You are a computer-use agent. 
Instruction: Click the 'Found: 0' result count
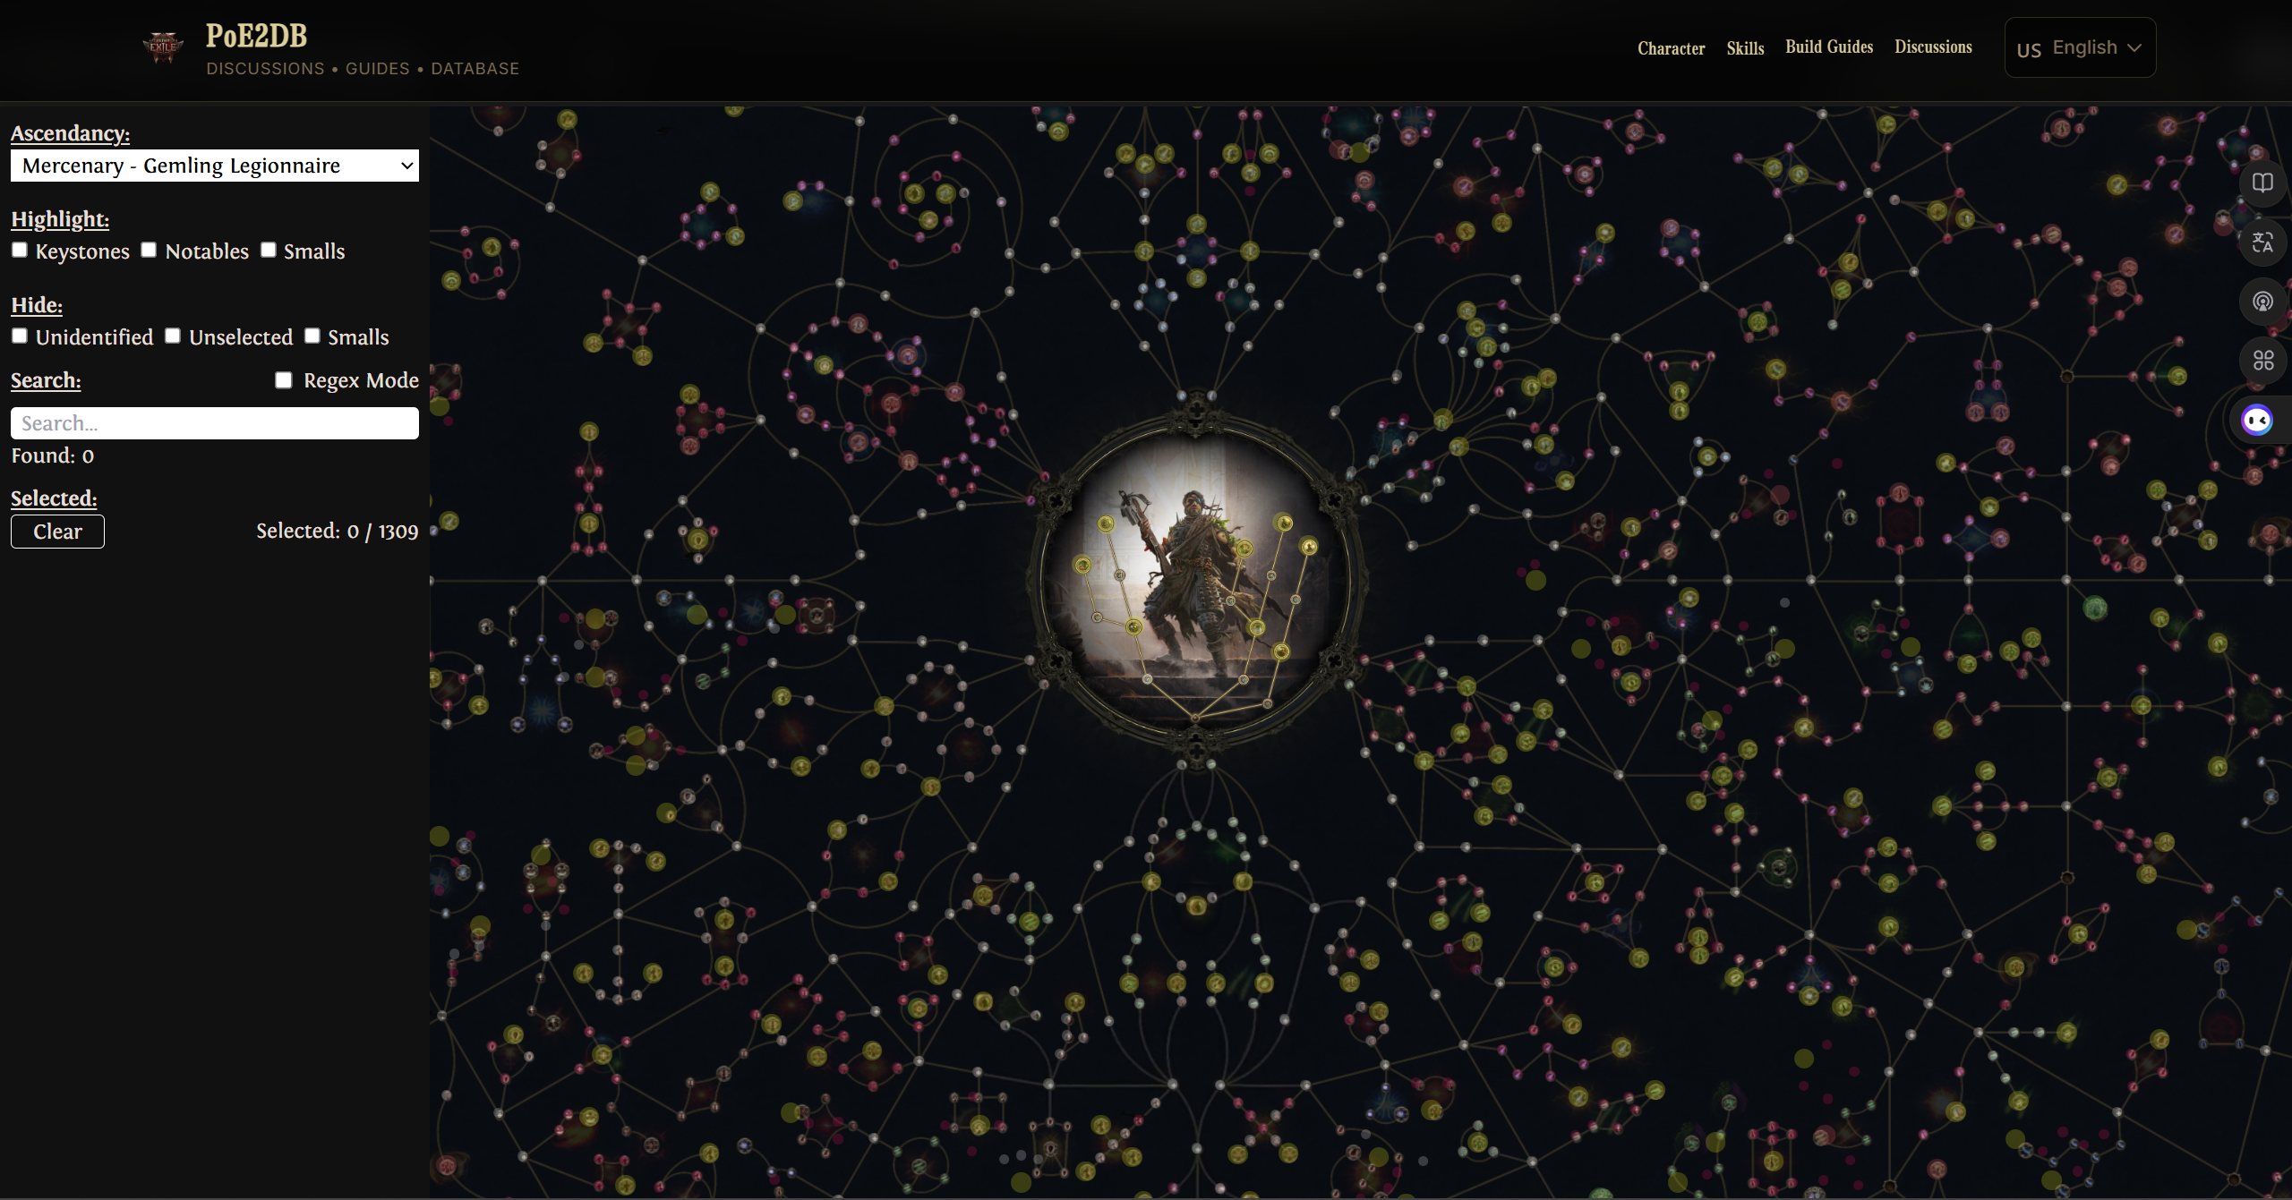[x=52, y=455]
